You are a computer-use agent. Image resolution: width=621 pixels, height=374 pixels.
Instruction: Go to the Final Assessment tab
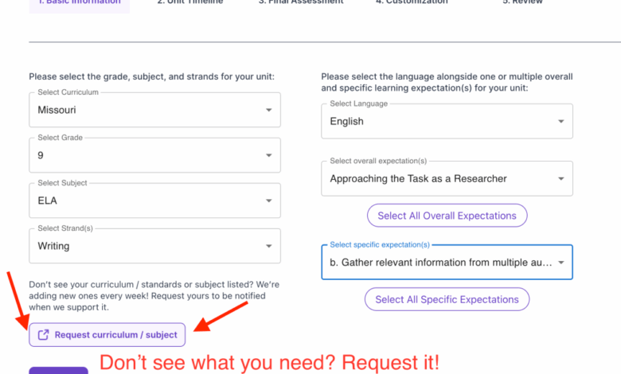coord(301,2)
